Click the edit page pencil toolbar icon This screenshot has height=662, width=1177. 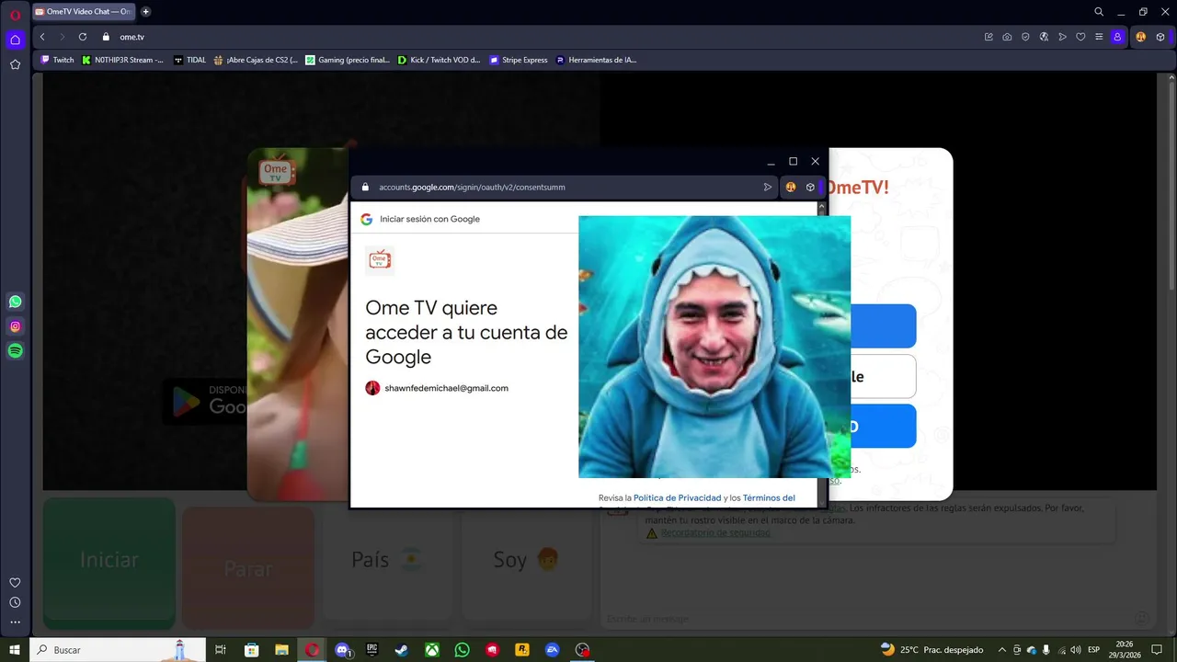[988, 37]
